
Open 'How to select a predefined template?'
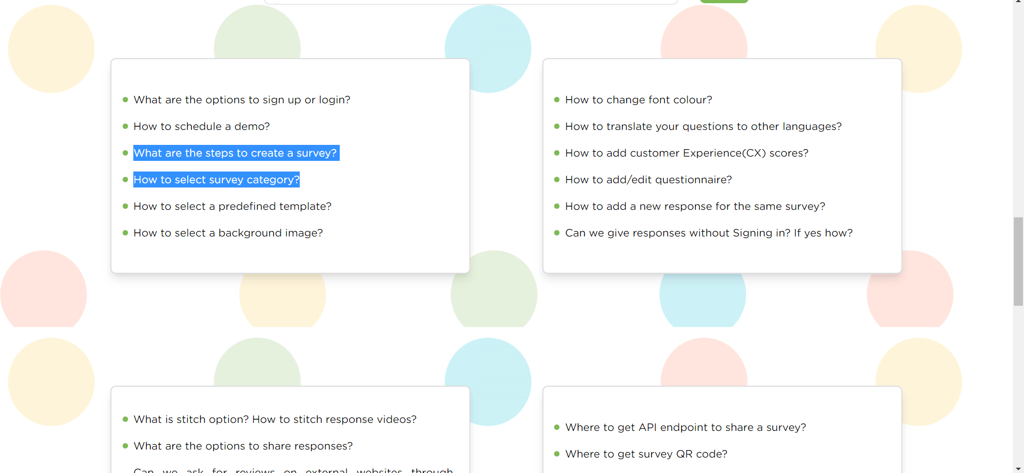point(233,206)
